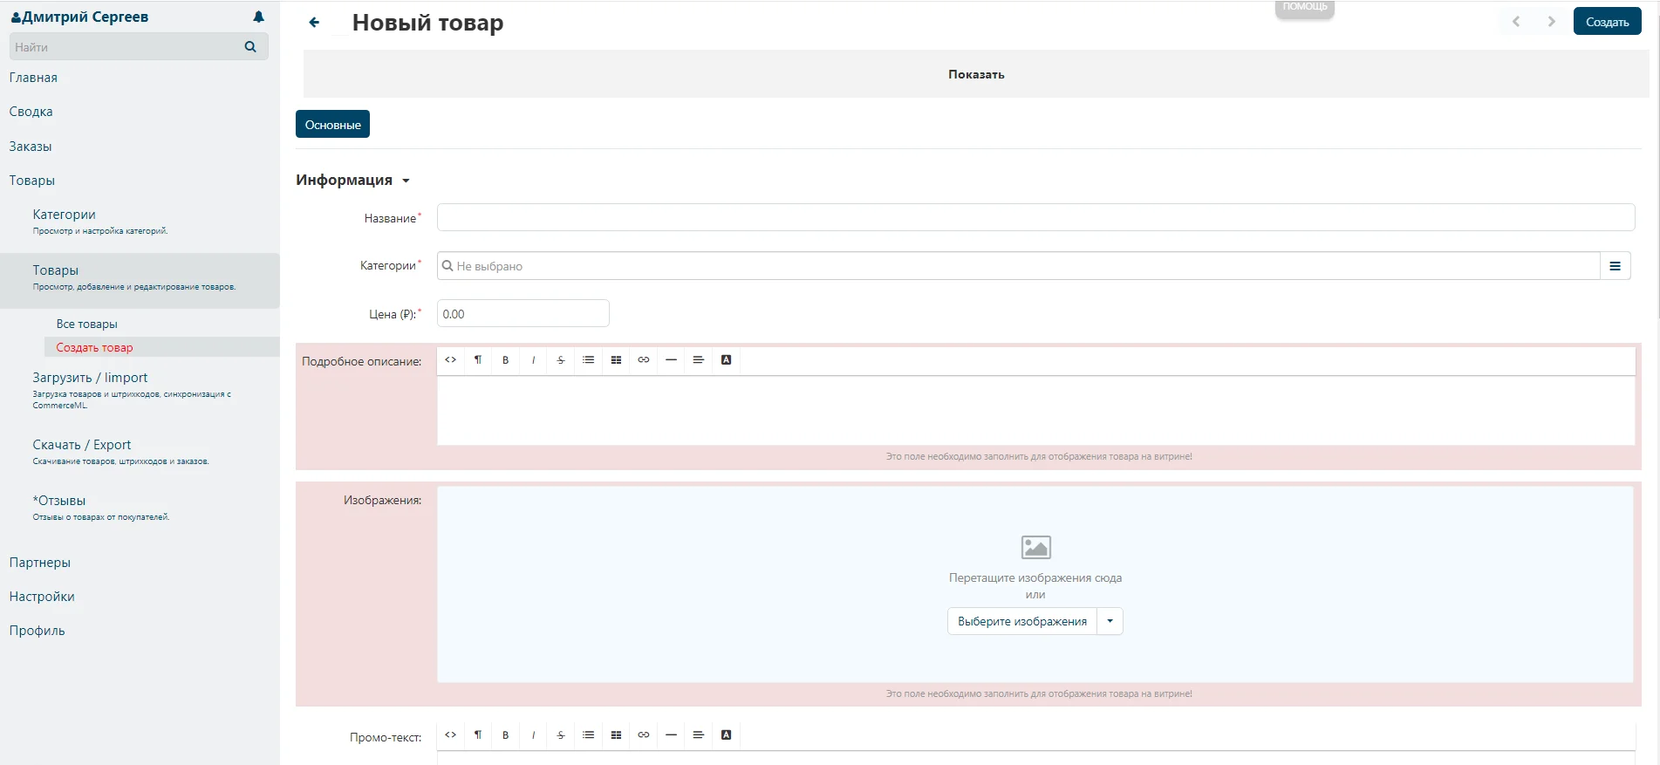Set text alignment in Промо-текст editor
The width and height of the screenshot is (1660, 765).
[x=699, y=735]
